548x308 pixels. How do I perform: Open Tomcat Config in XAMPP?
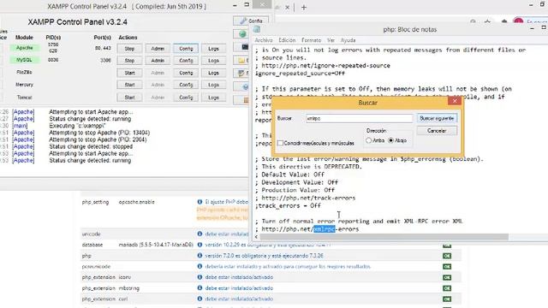(186, 98)
